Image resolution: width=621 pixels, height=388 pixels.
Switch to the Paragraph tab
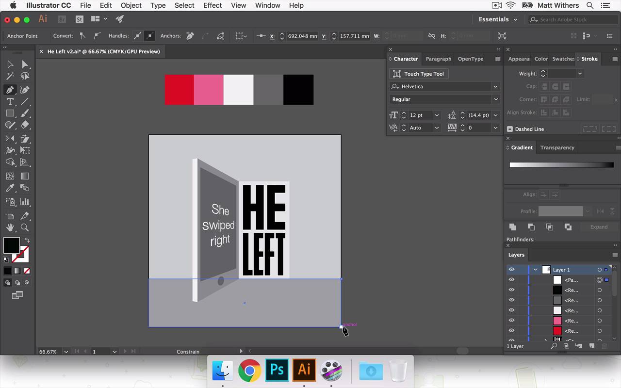click(439, 59)
